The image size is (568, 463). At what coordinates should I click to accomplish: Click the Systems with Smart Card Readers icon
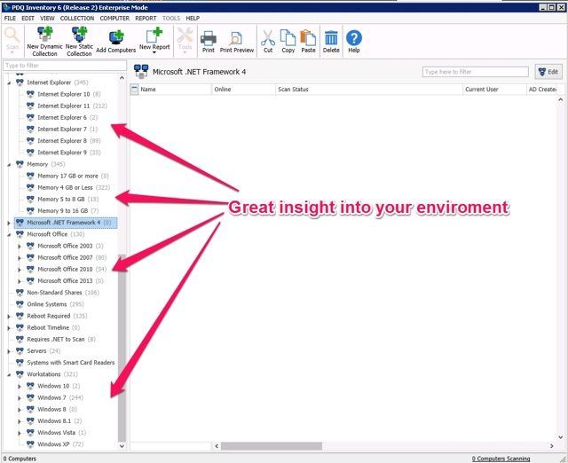pyautogui.click(x=20, y=363)
